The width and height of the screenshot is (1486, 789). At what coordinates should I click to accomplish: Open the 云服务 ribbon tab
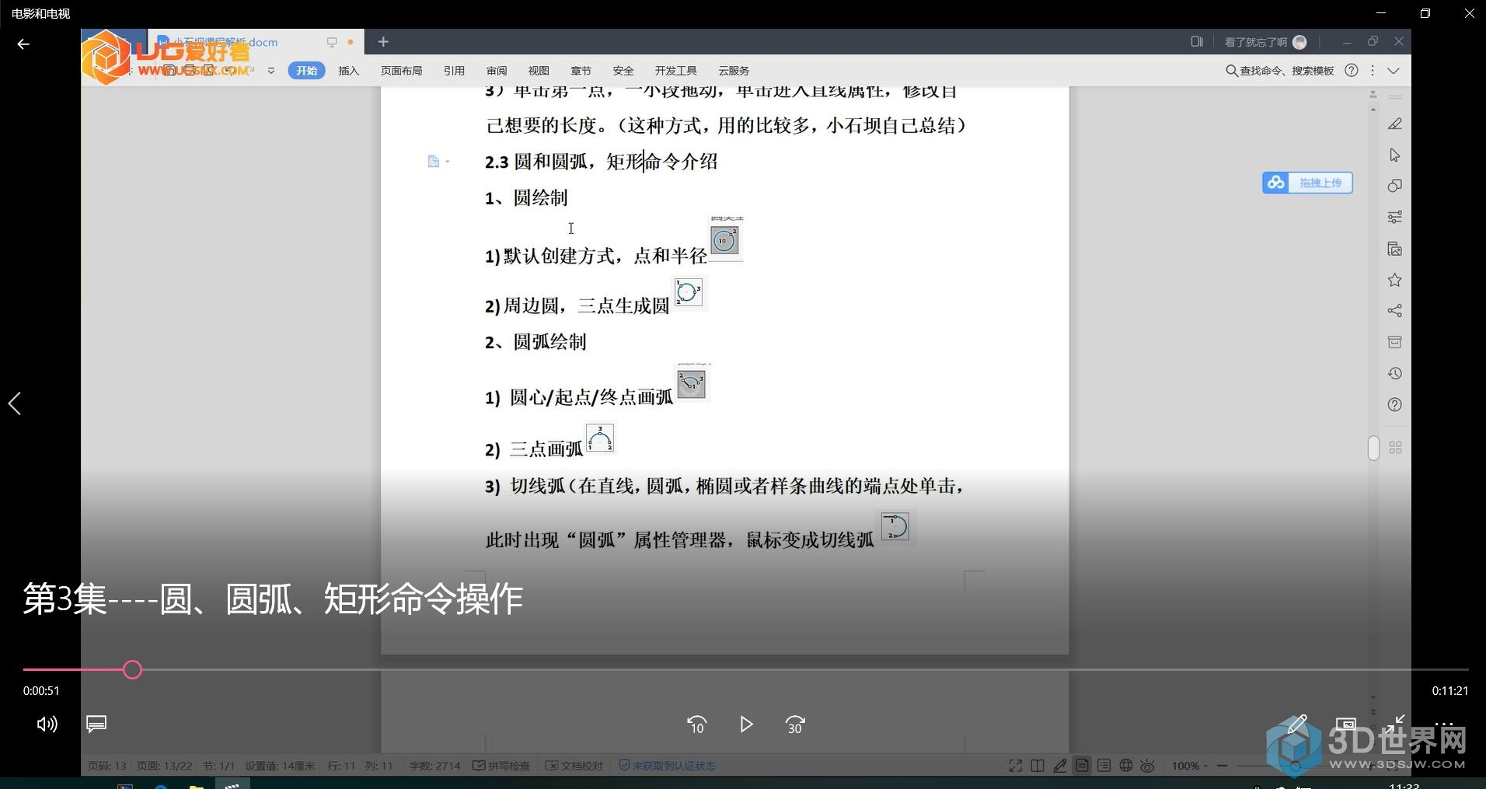click(734, 71)
